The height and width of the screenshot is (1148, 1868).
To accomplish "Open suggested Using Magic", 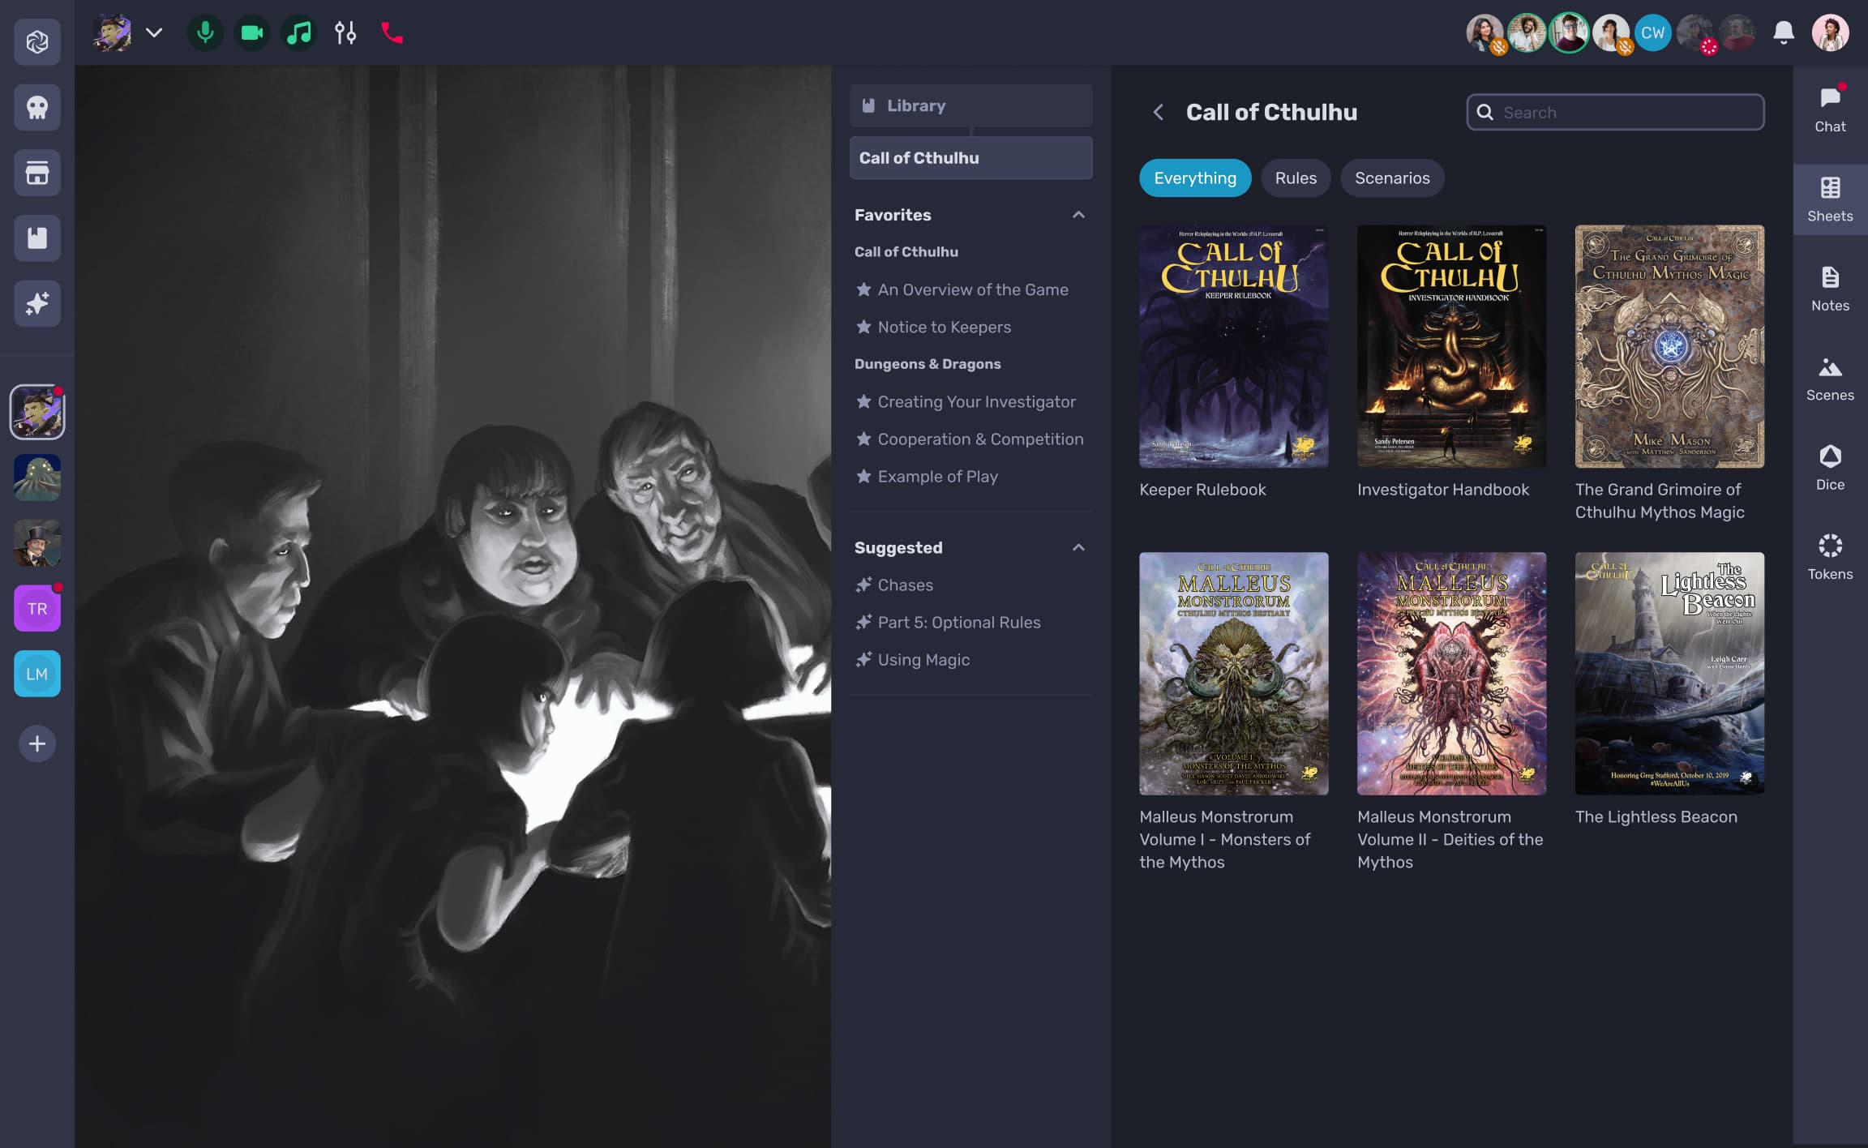I will pos(923,659).
